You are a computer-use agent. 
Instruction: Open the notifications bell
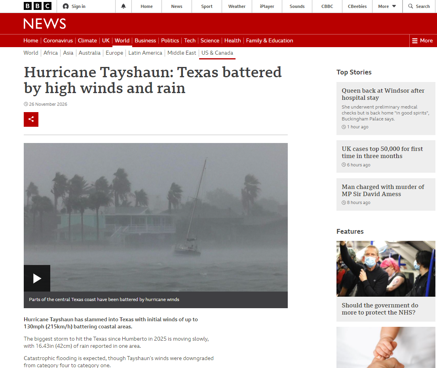pos(123,6)
